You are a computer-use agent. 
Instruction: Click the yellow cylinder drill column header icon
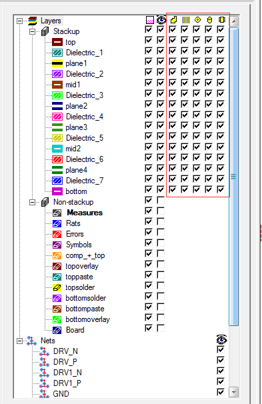[209, 20]
